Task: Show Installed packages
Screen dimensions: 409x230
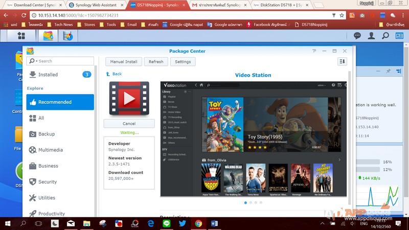Action: (60, 75)
